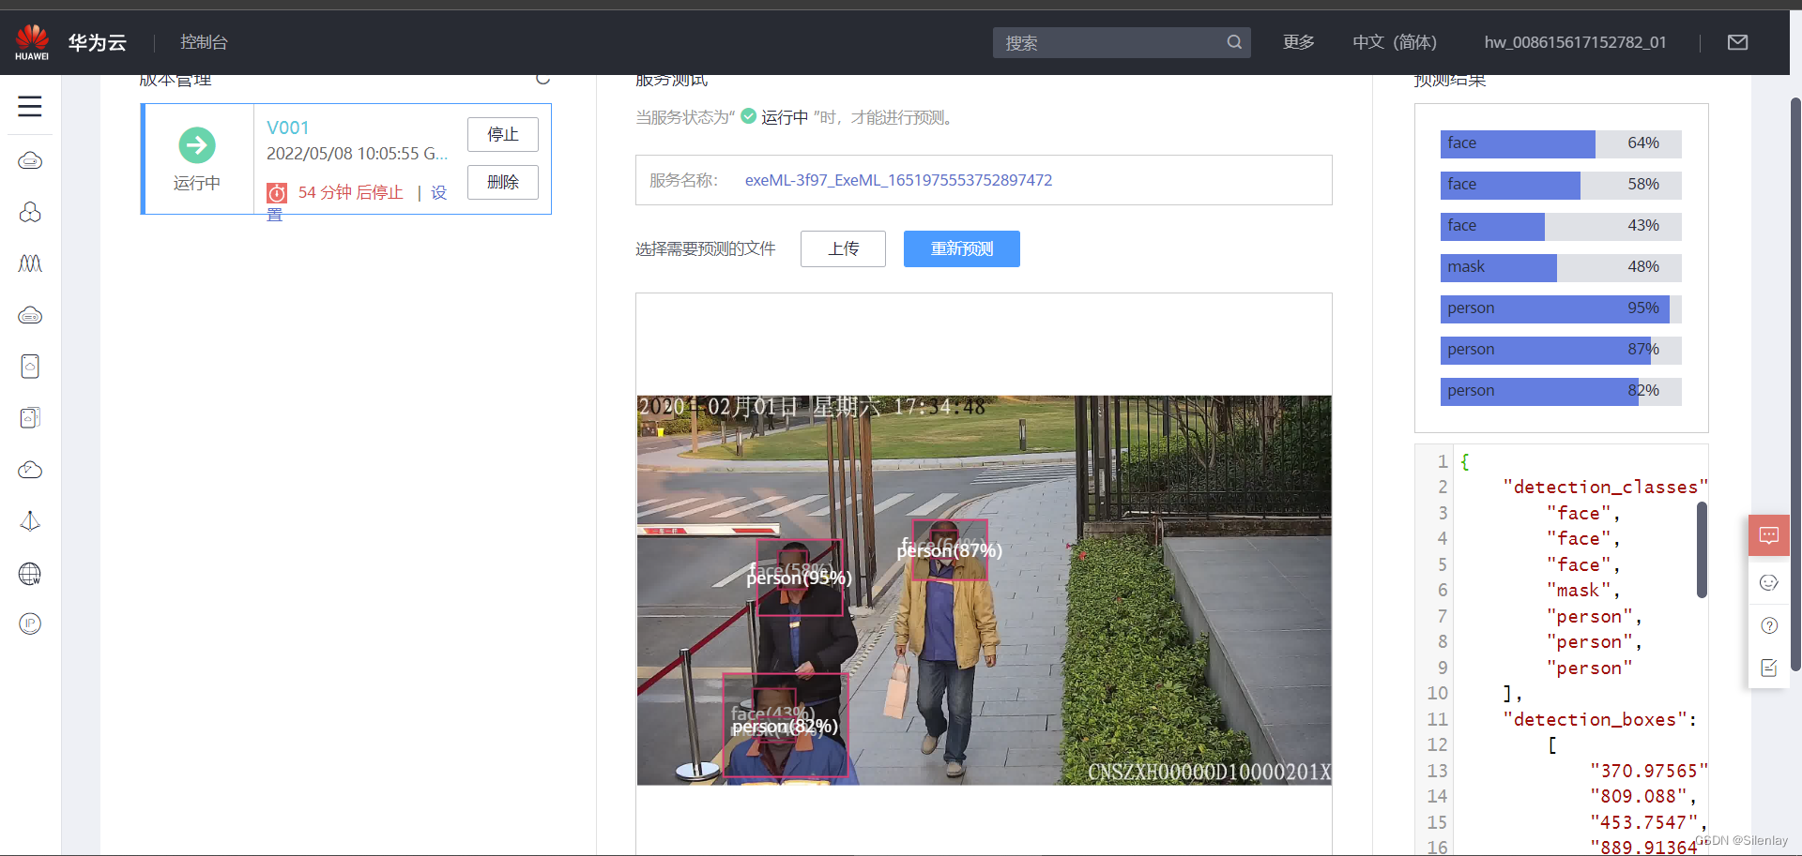Click the 删除 delete button
Viewport: 1802px width, 856px height.
pyautogui.click(x=503, y=182)
